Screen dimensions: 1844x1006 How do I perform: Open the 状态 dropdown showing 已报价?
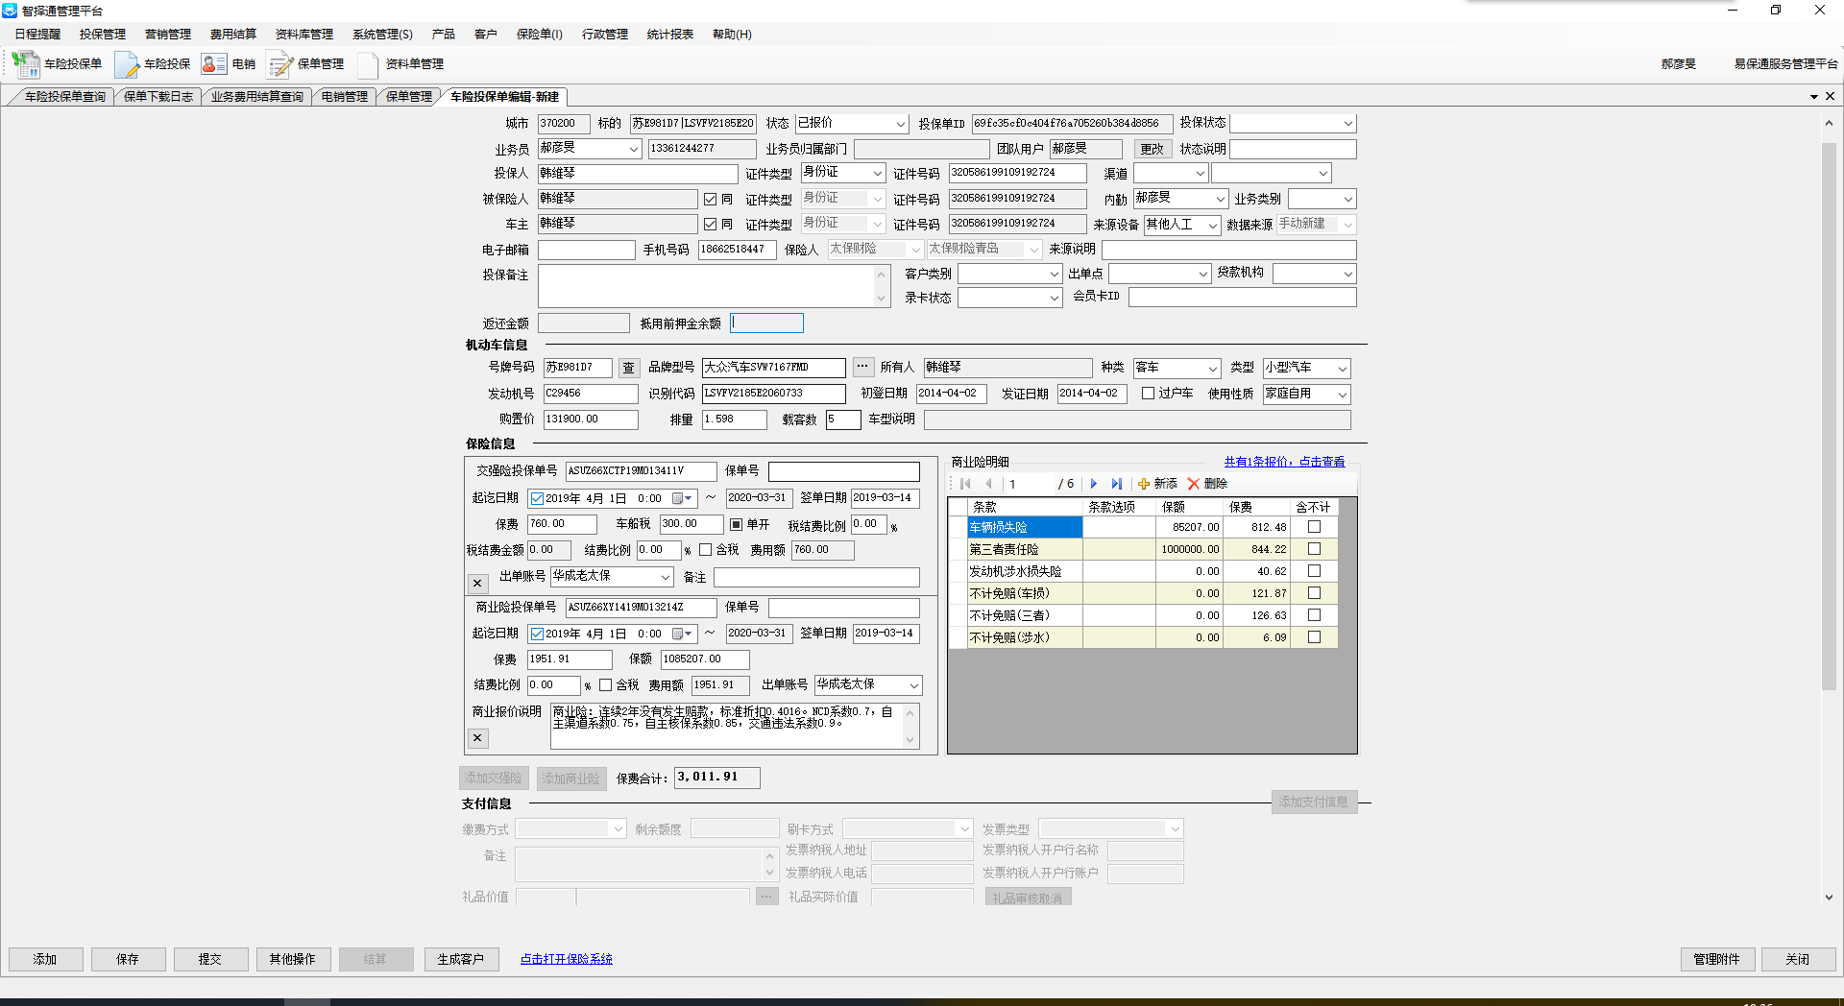(x=900, y=124)
